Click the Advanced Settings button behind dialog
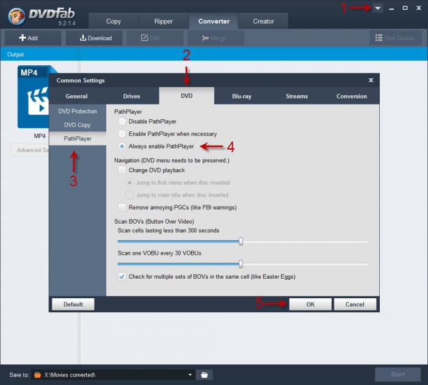The height and width of the screenshot is (385, 428). [x=29, y=150]
